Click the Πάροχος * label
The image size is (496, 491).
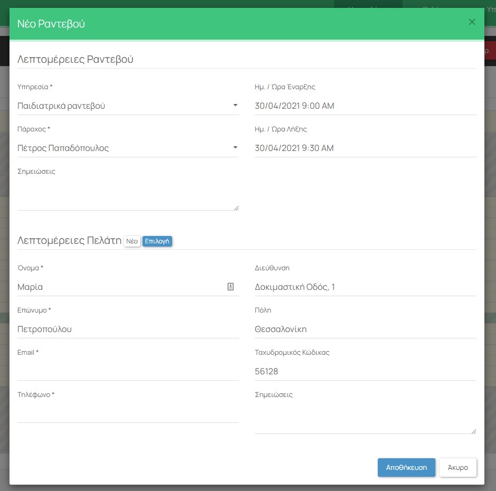[x=34, y=129]
